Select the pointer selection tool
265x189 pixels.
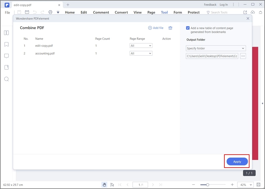pos(112,184)
